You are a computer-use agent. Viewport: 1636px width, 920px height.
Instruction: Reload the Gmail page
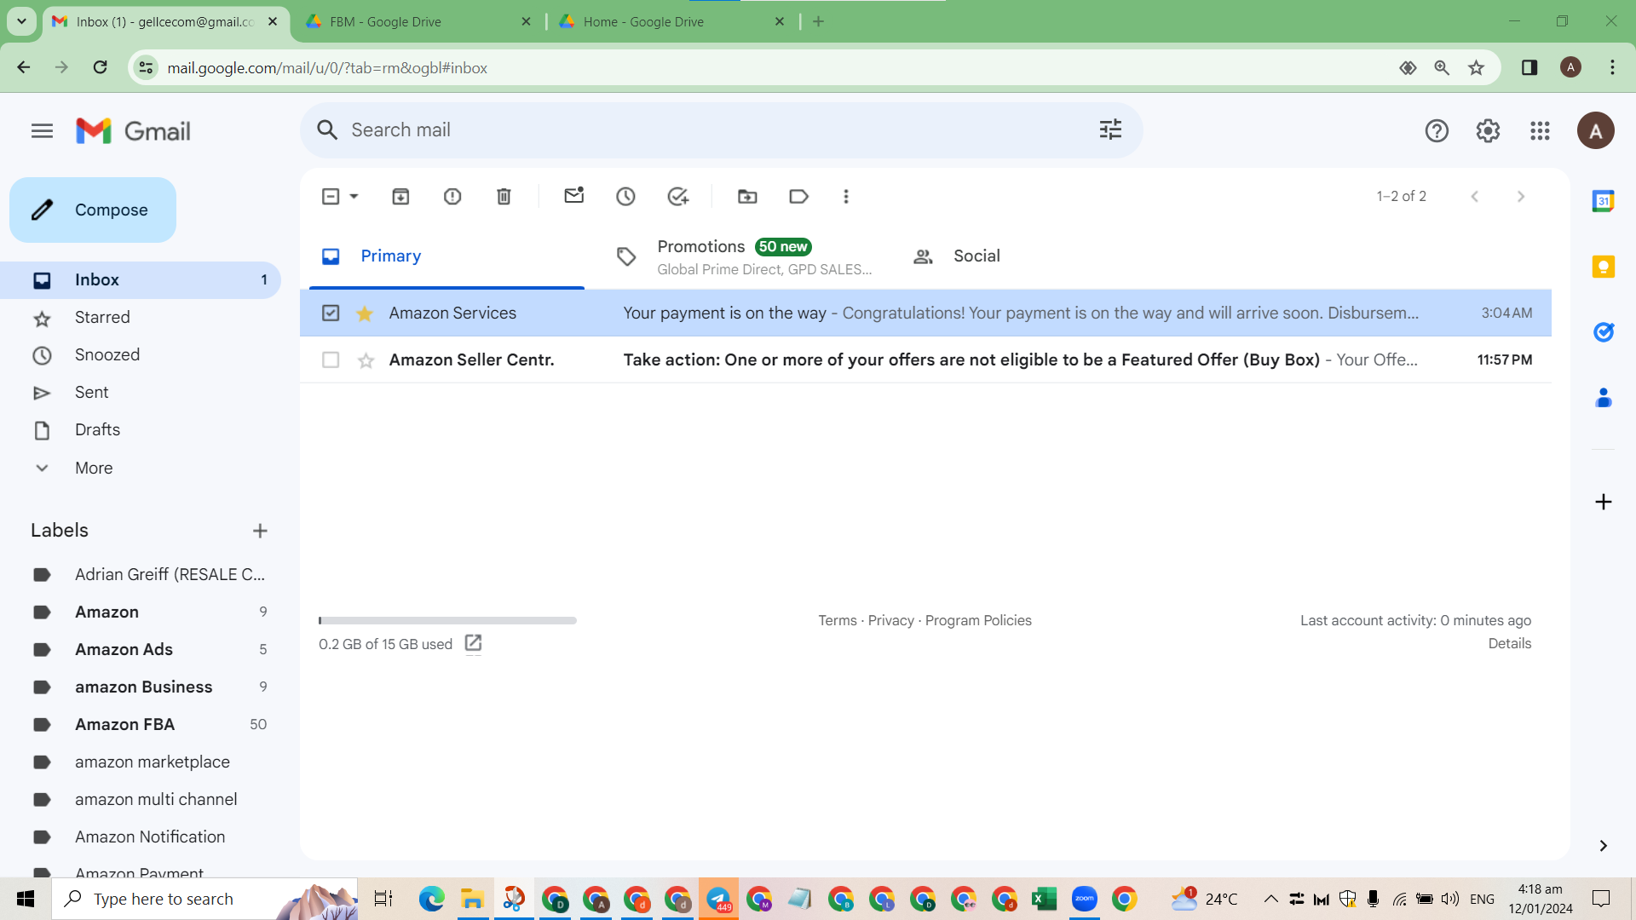(x=100, y=67)
